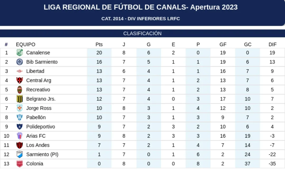The image size is (285, 175).
Task: Click the Belgrano Jrs. yellow-black badge
Action: pyautogui.click(x=20, y=99)
